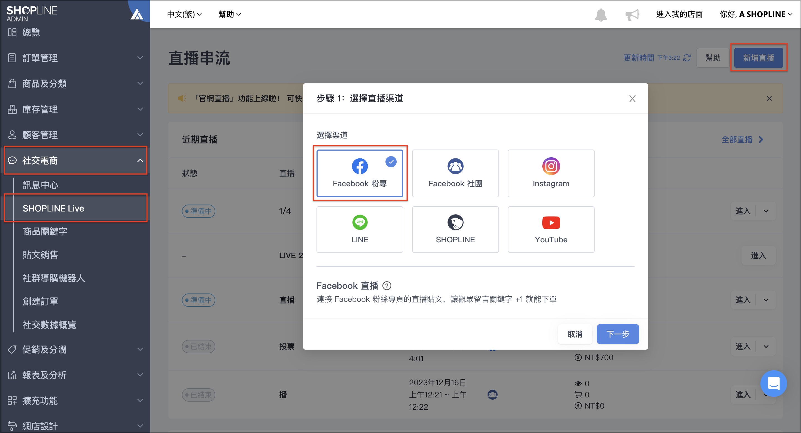The image size is (801, 433).
Task: Open the notification bell
Action: (x=601, y=15)
